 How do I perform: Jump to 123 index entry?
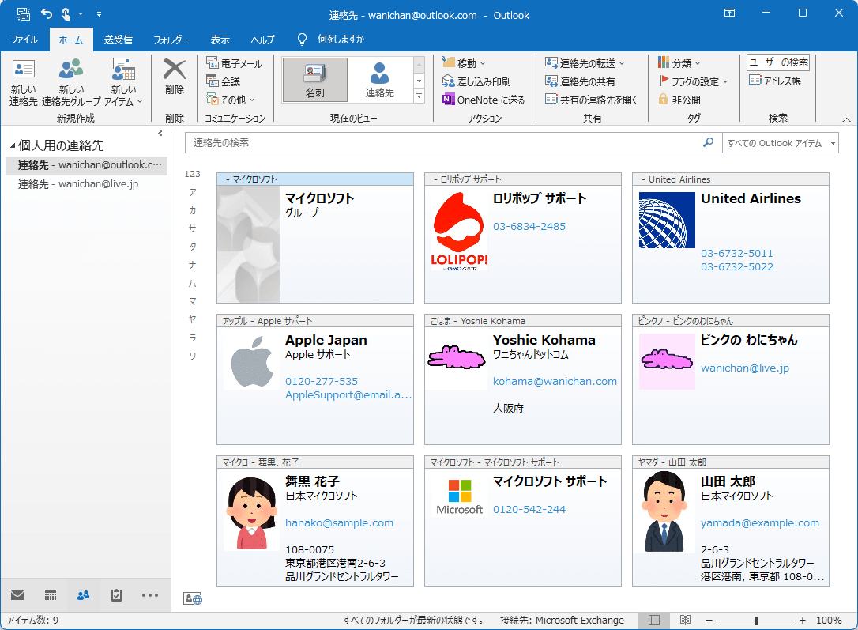coord(193,174)
